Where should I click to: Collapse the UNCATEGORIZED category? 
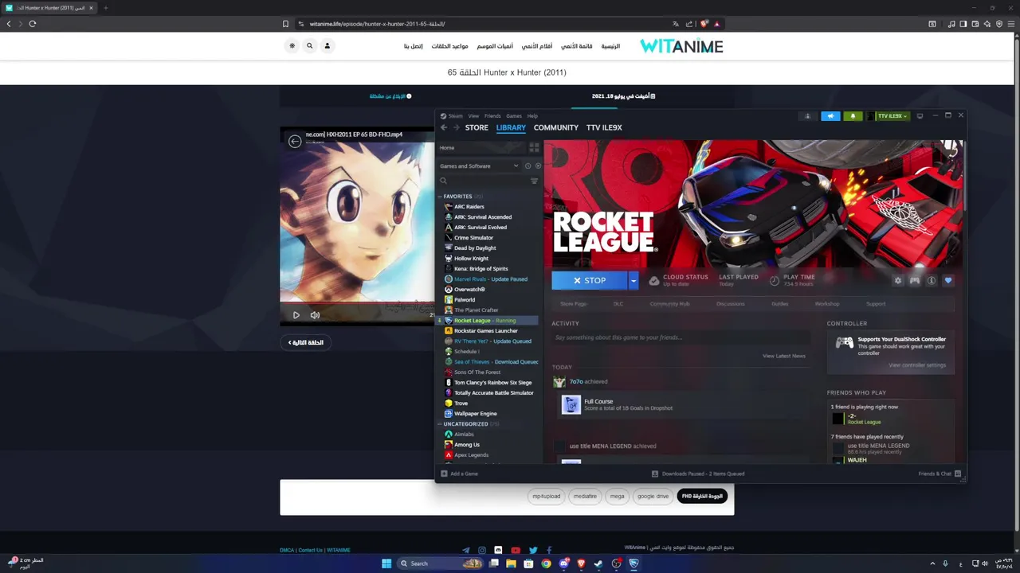(x=439, y=424)
